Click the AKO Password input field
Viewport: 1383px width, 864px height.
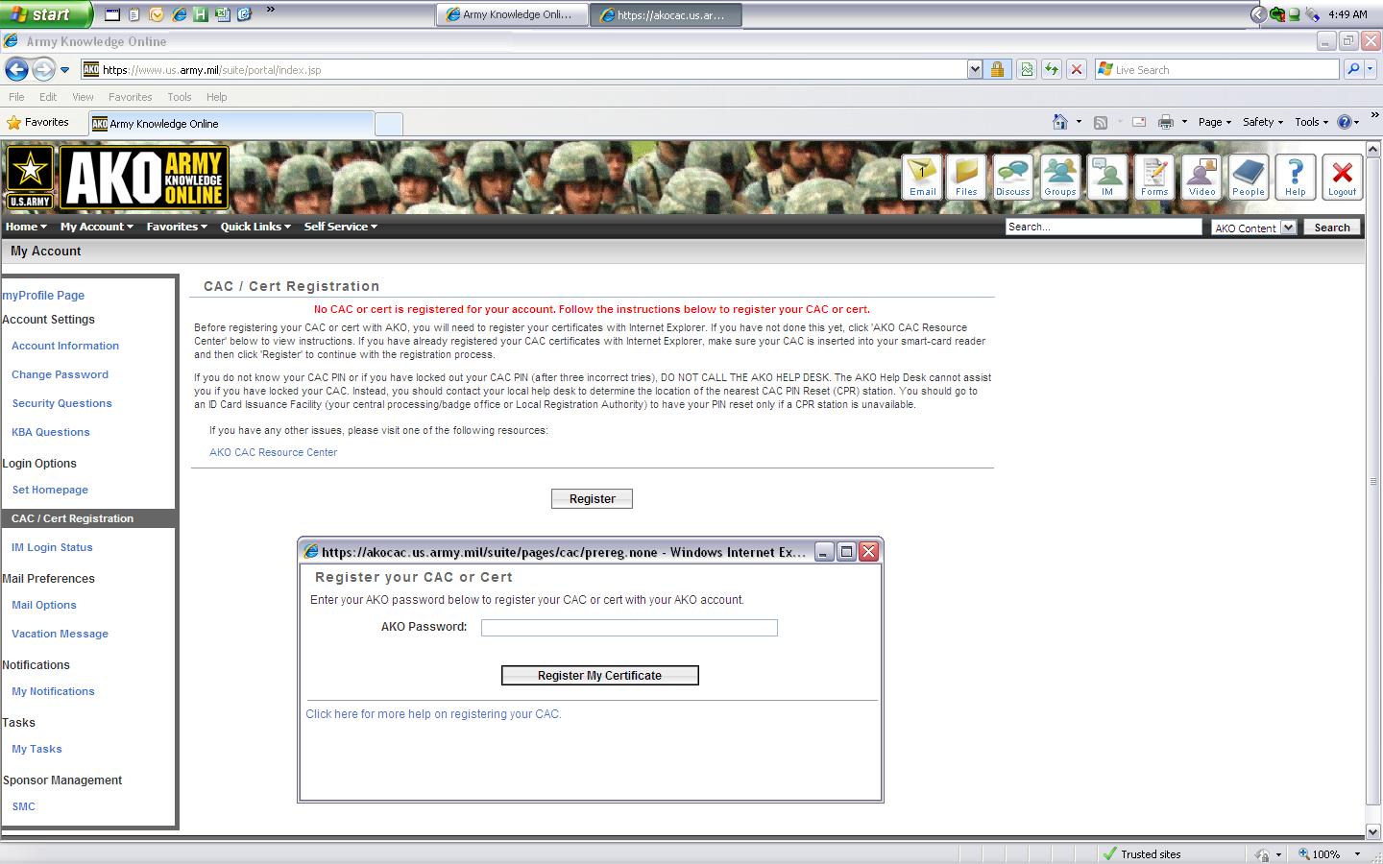point(629,628)
